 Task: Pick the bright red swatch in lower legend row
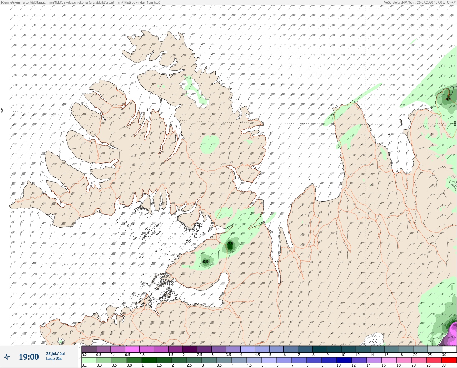(449, 360)
